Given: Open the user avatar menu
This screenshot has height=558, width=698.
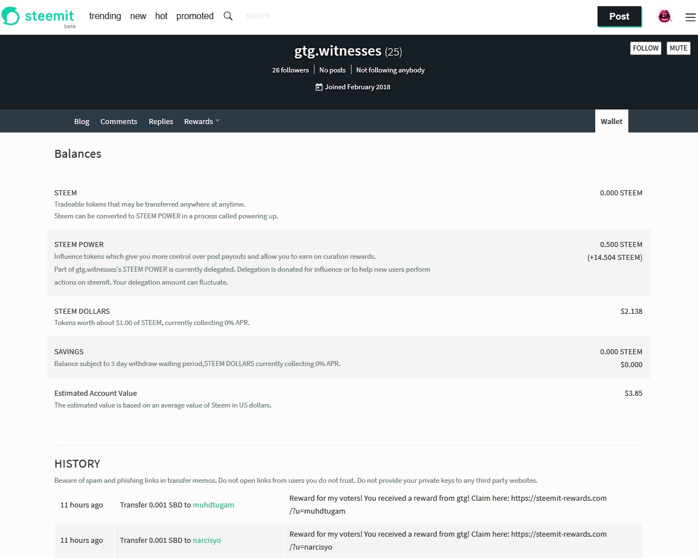Looking at the screenshot, I should click(x=664, y=17).
